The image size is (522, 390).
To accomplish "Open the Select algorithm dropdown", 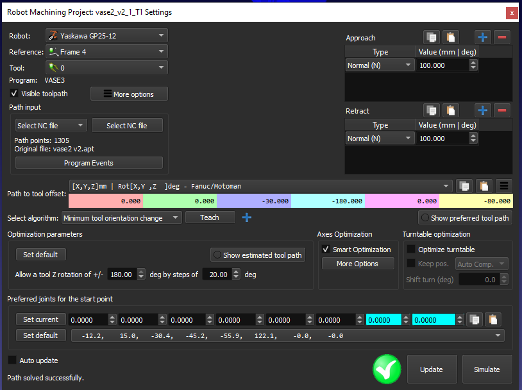I will [122, 218].
